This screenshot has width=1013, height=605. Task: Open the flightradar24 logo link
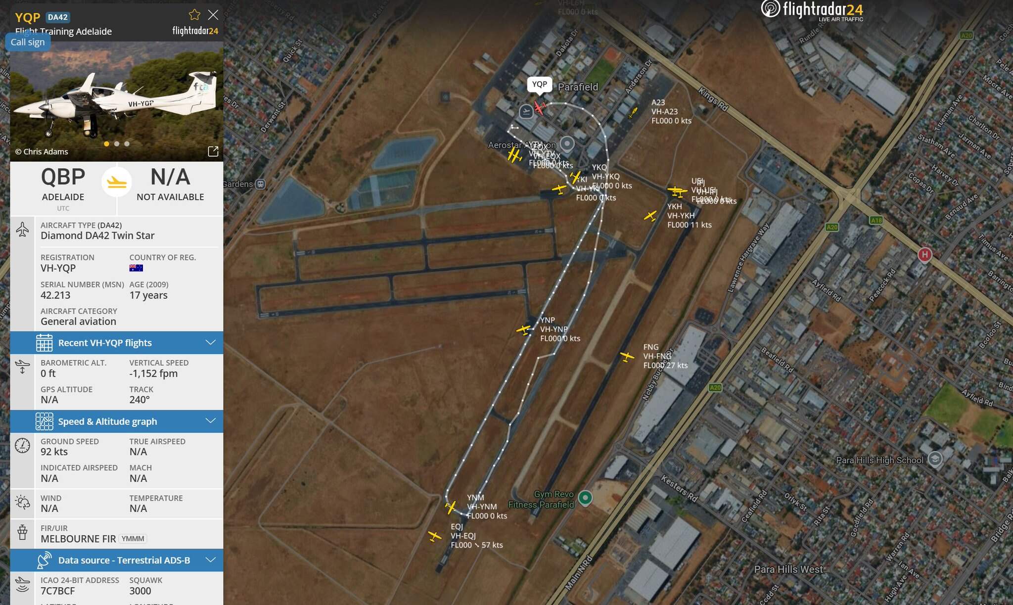pyautogui.click(x=812, y=10)
